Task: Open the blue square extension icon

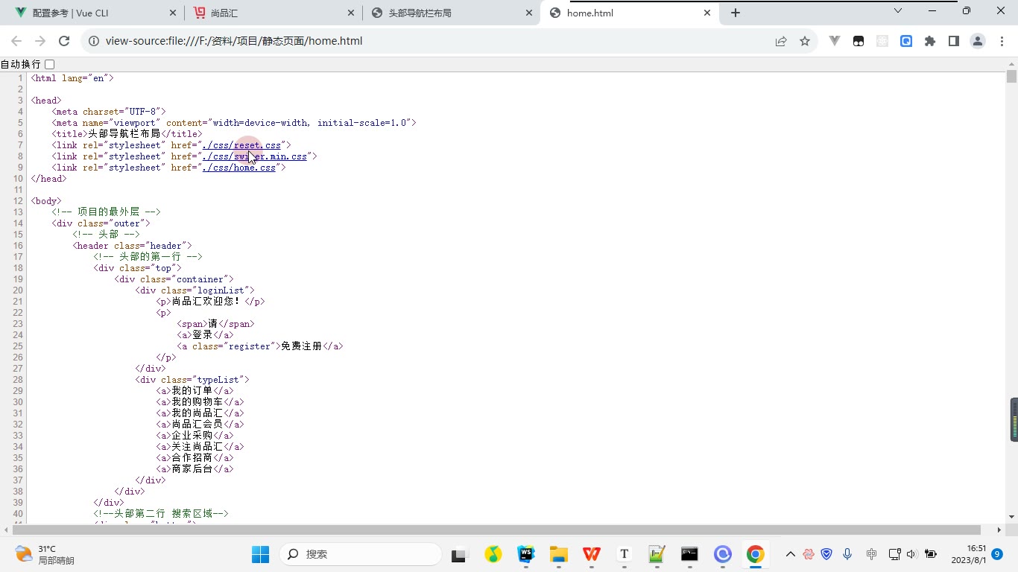Action: tap(906, 41)
